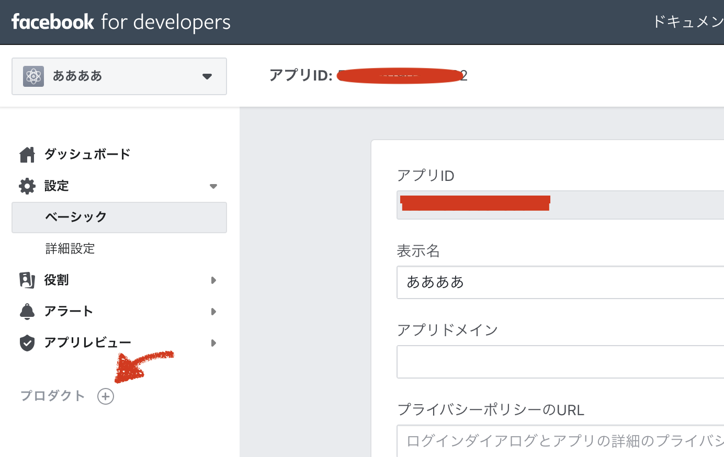
Task: Click the アプリレビュー shield icon
Action: (x=27, y=342)
